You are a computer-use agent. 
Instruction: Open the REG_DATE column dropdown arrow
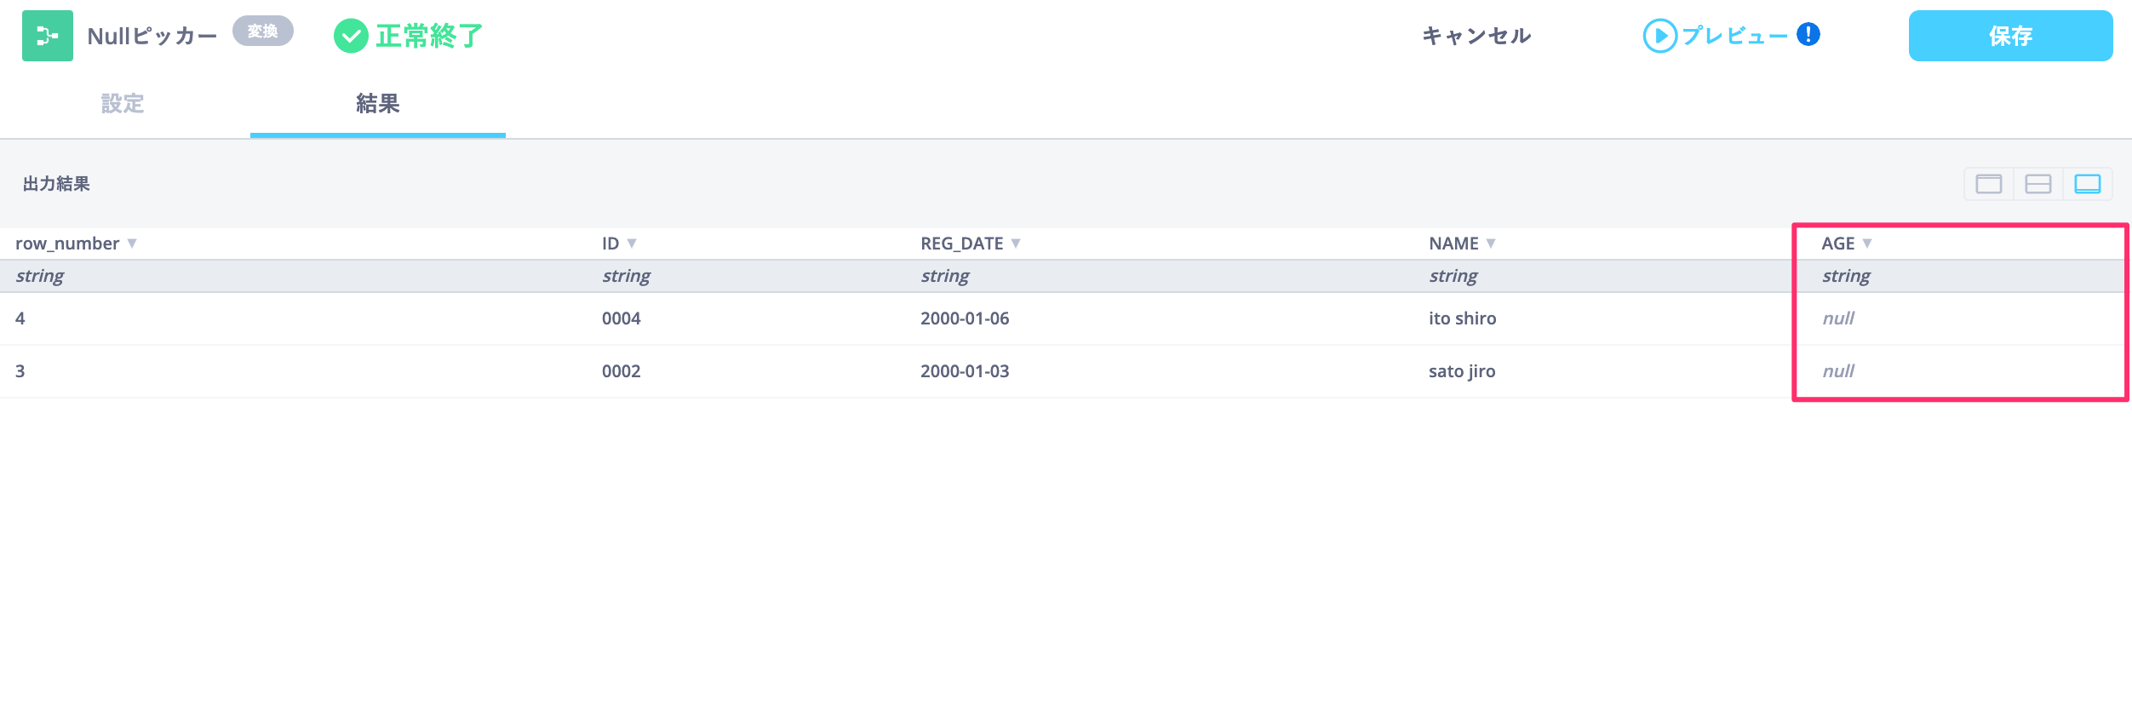pyautogui.click(x=1016, y=244)
